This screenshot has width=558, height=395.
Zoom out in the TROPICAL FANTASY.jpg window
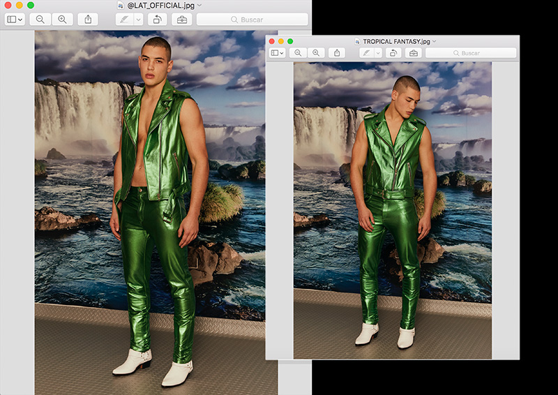[x=298, y=53]
